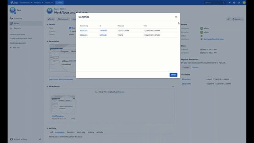The height and width of the screenshot is (143, 254).
Task: Click the Comment button on the issue
Action: tap(63, 19)
